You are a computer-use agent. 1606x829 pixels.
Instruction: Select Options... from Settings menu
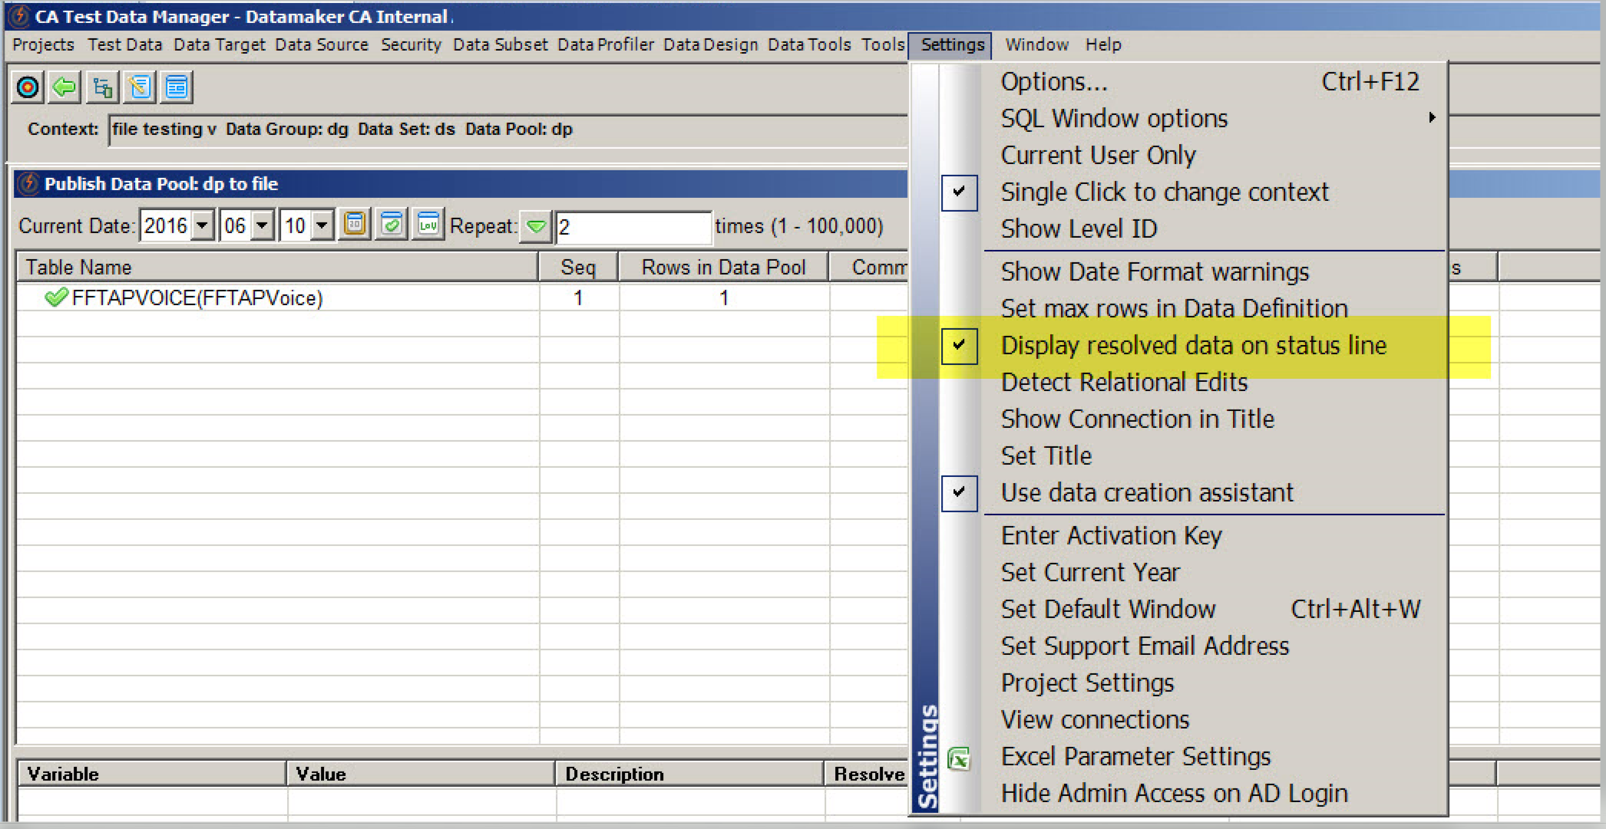tap(1053, 82)
